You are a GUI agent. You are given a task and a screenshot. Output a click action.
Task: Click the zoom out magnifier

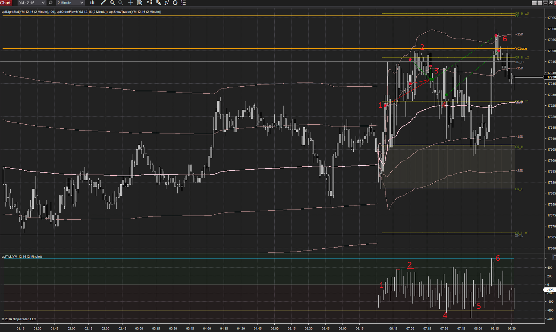(121, 3)
